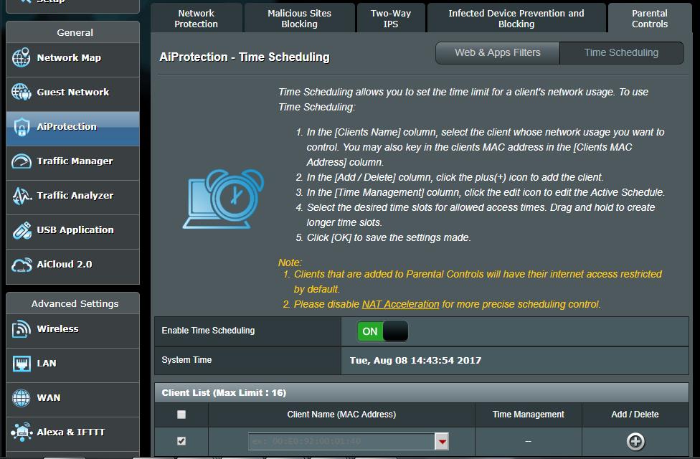Open Wireless settings icon
700x459 pixels.
point(21,329)
